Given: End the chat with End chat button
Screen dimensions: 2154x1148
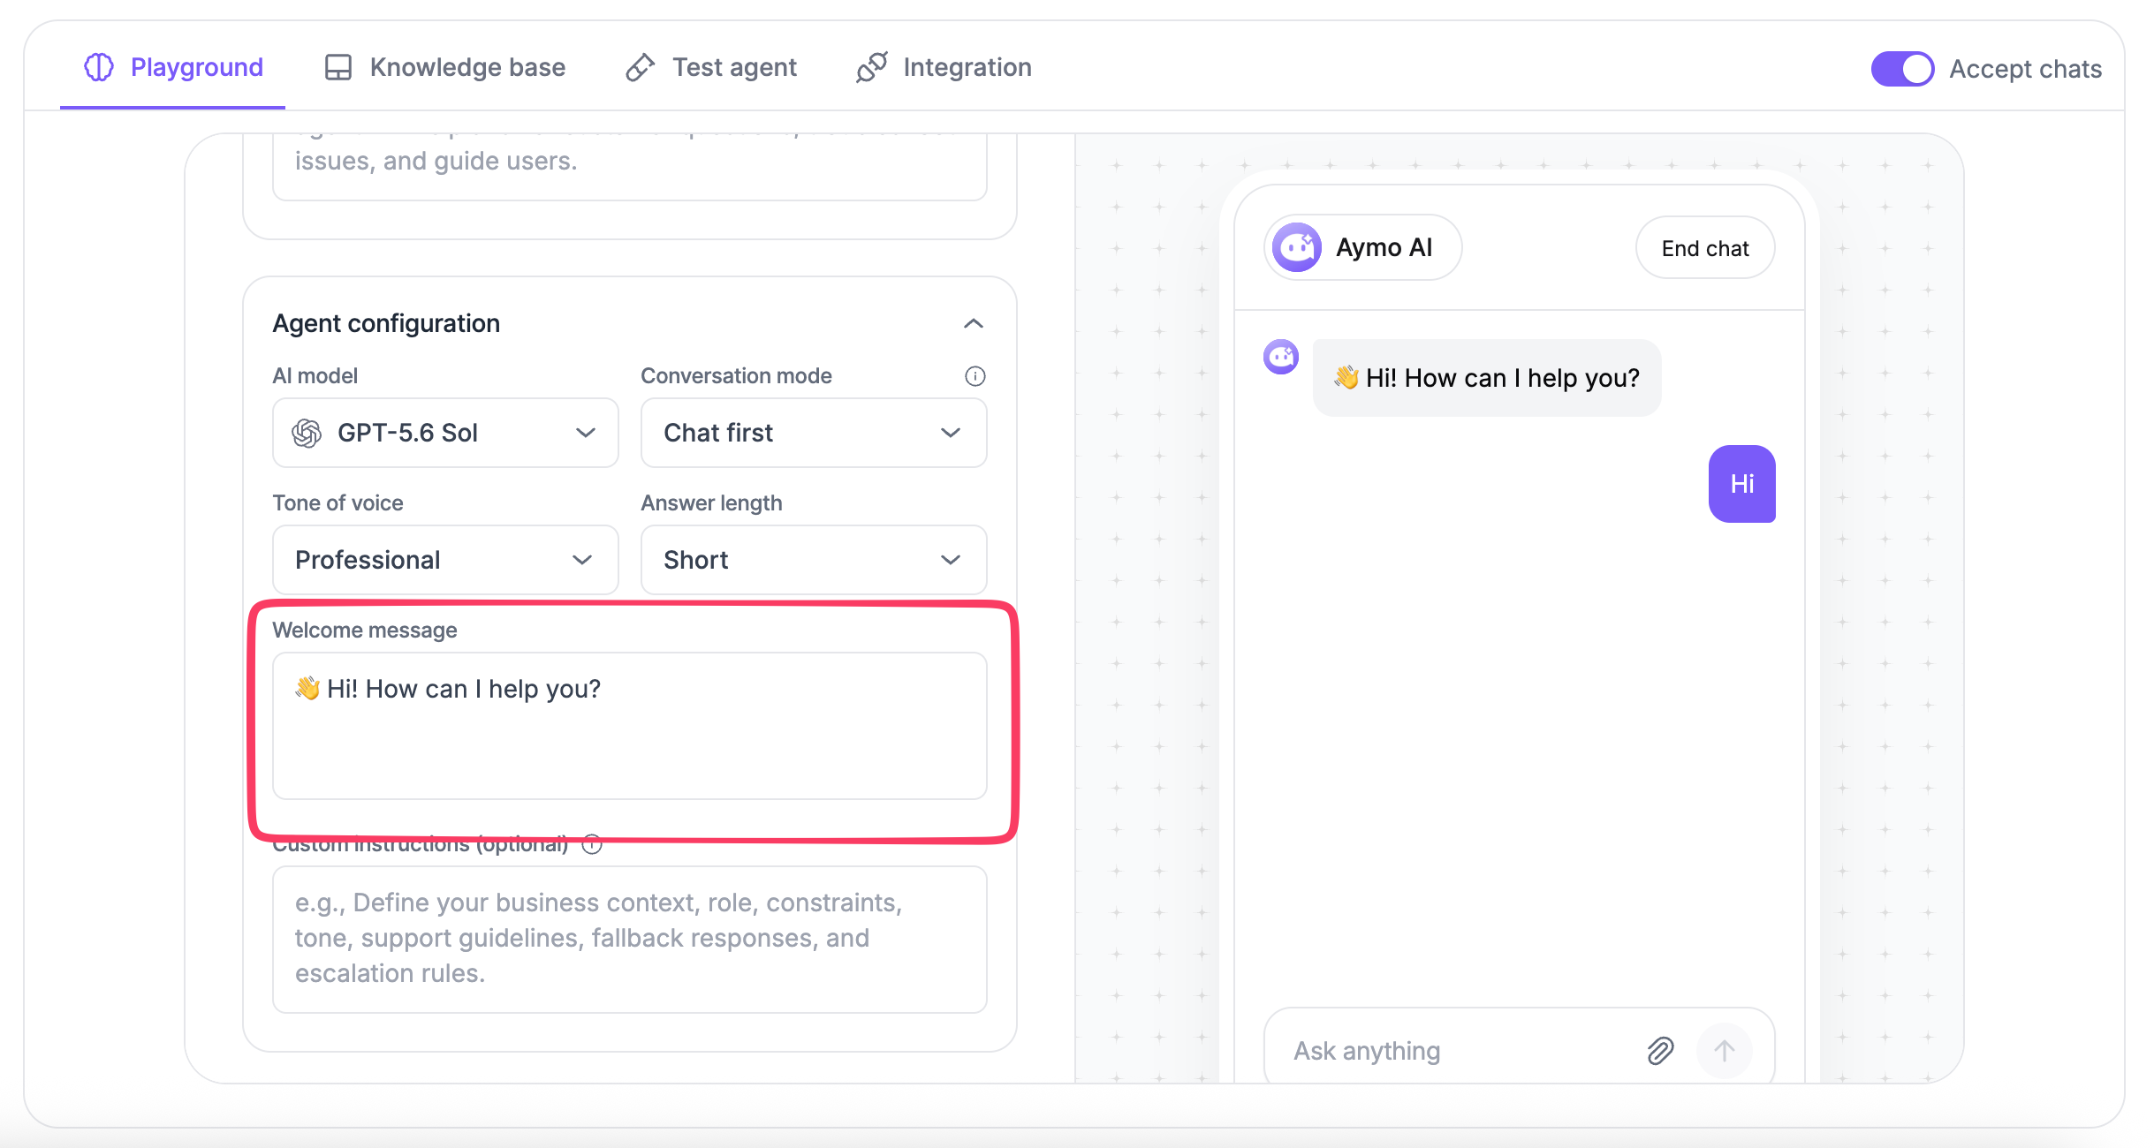Looking at the screenshot, I should 1705,248.
